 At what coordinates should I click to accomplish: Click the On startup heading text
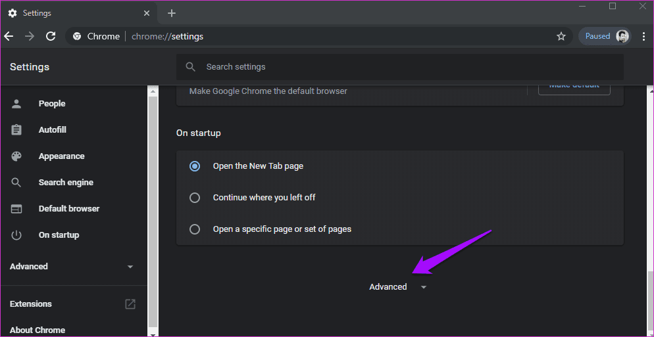(199, 133)
